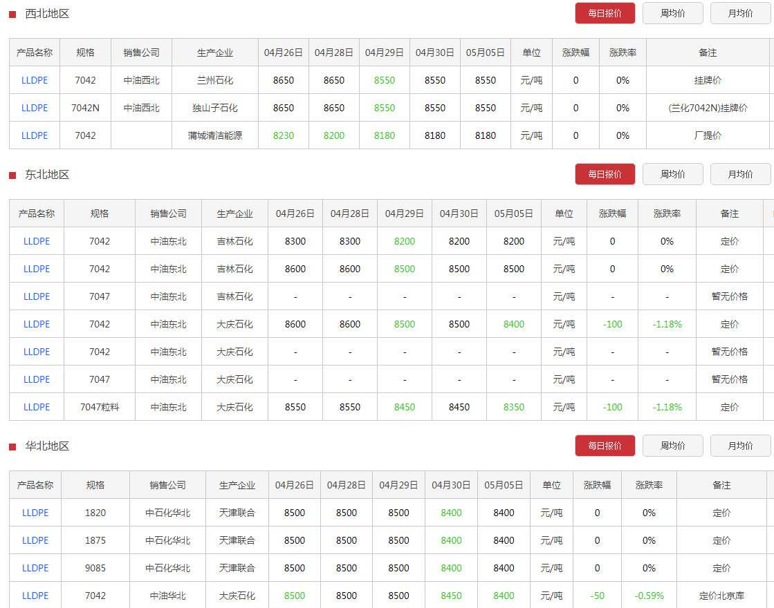This screenshot has width=774, height=608.
Task: Switch 西北地区 to 周均价 view
Action: tap(673, 13)
